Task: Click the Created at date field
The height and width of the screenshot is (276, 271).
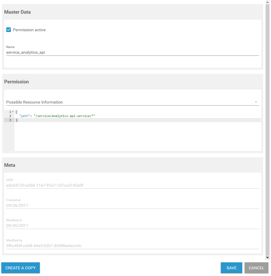Action: pos(132,206)
